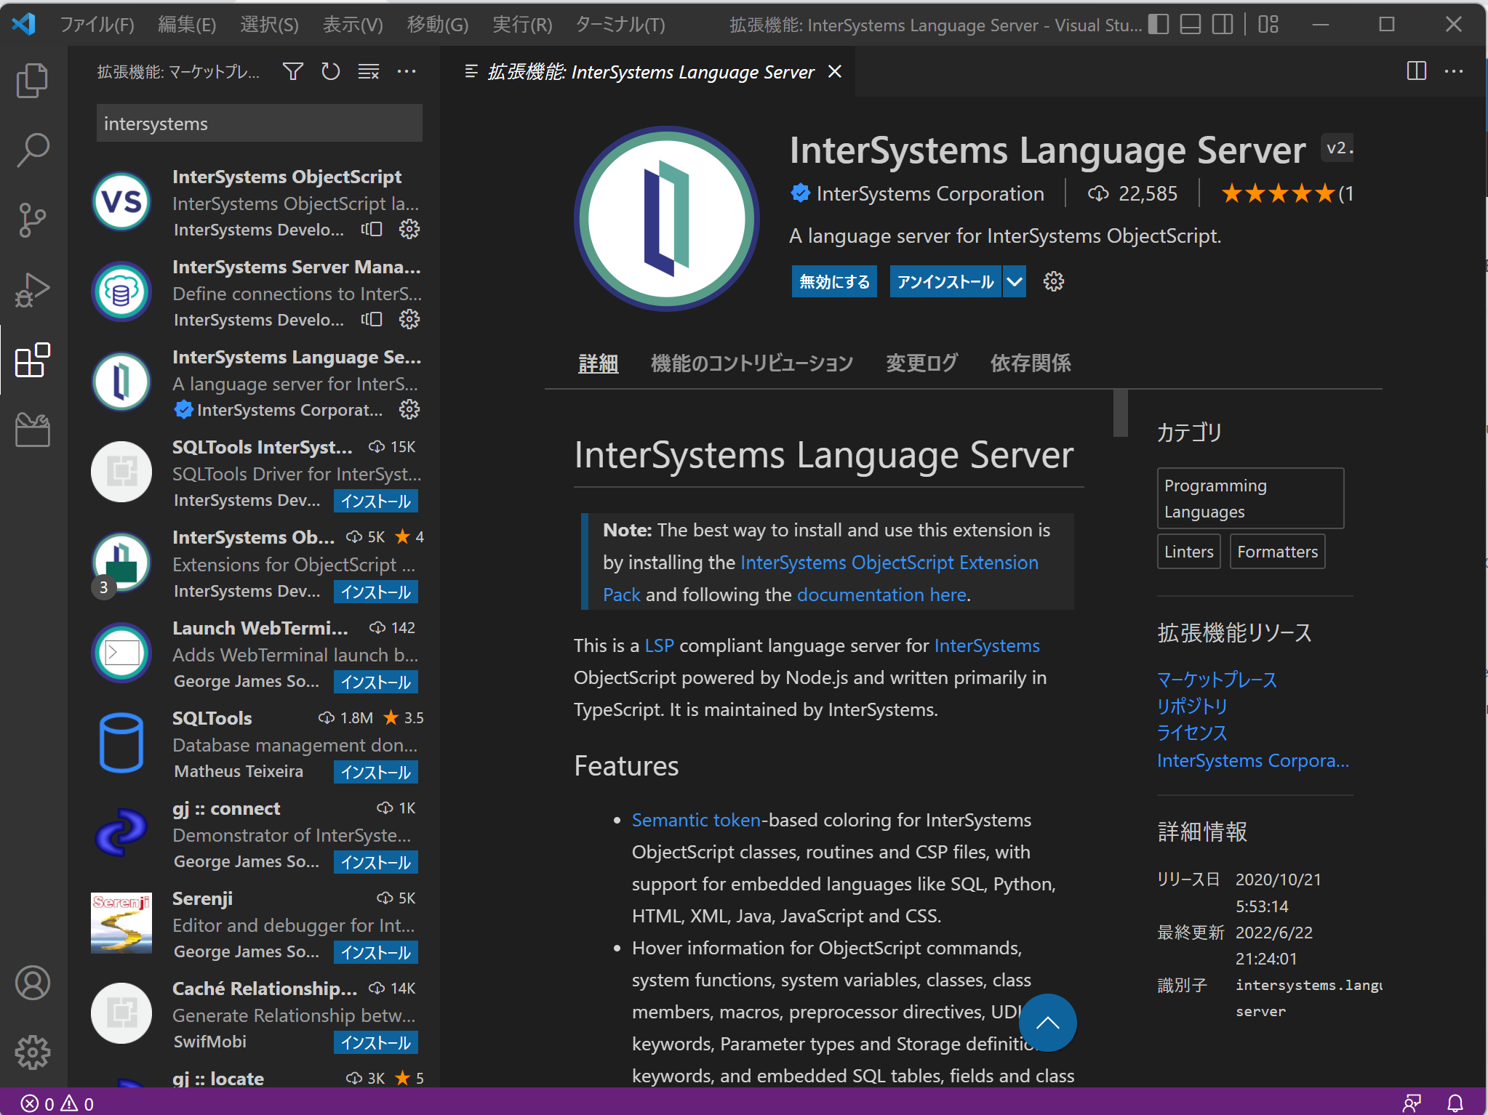Clear extensions search results icon
This screenshot has width=1488, height=1115.
[x=369, y=71]
